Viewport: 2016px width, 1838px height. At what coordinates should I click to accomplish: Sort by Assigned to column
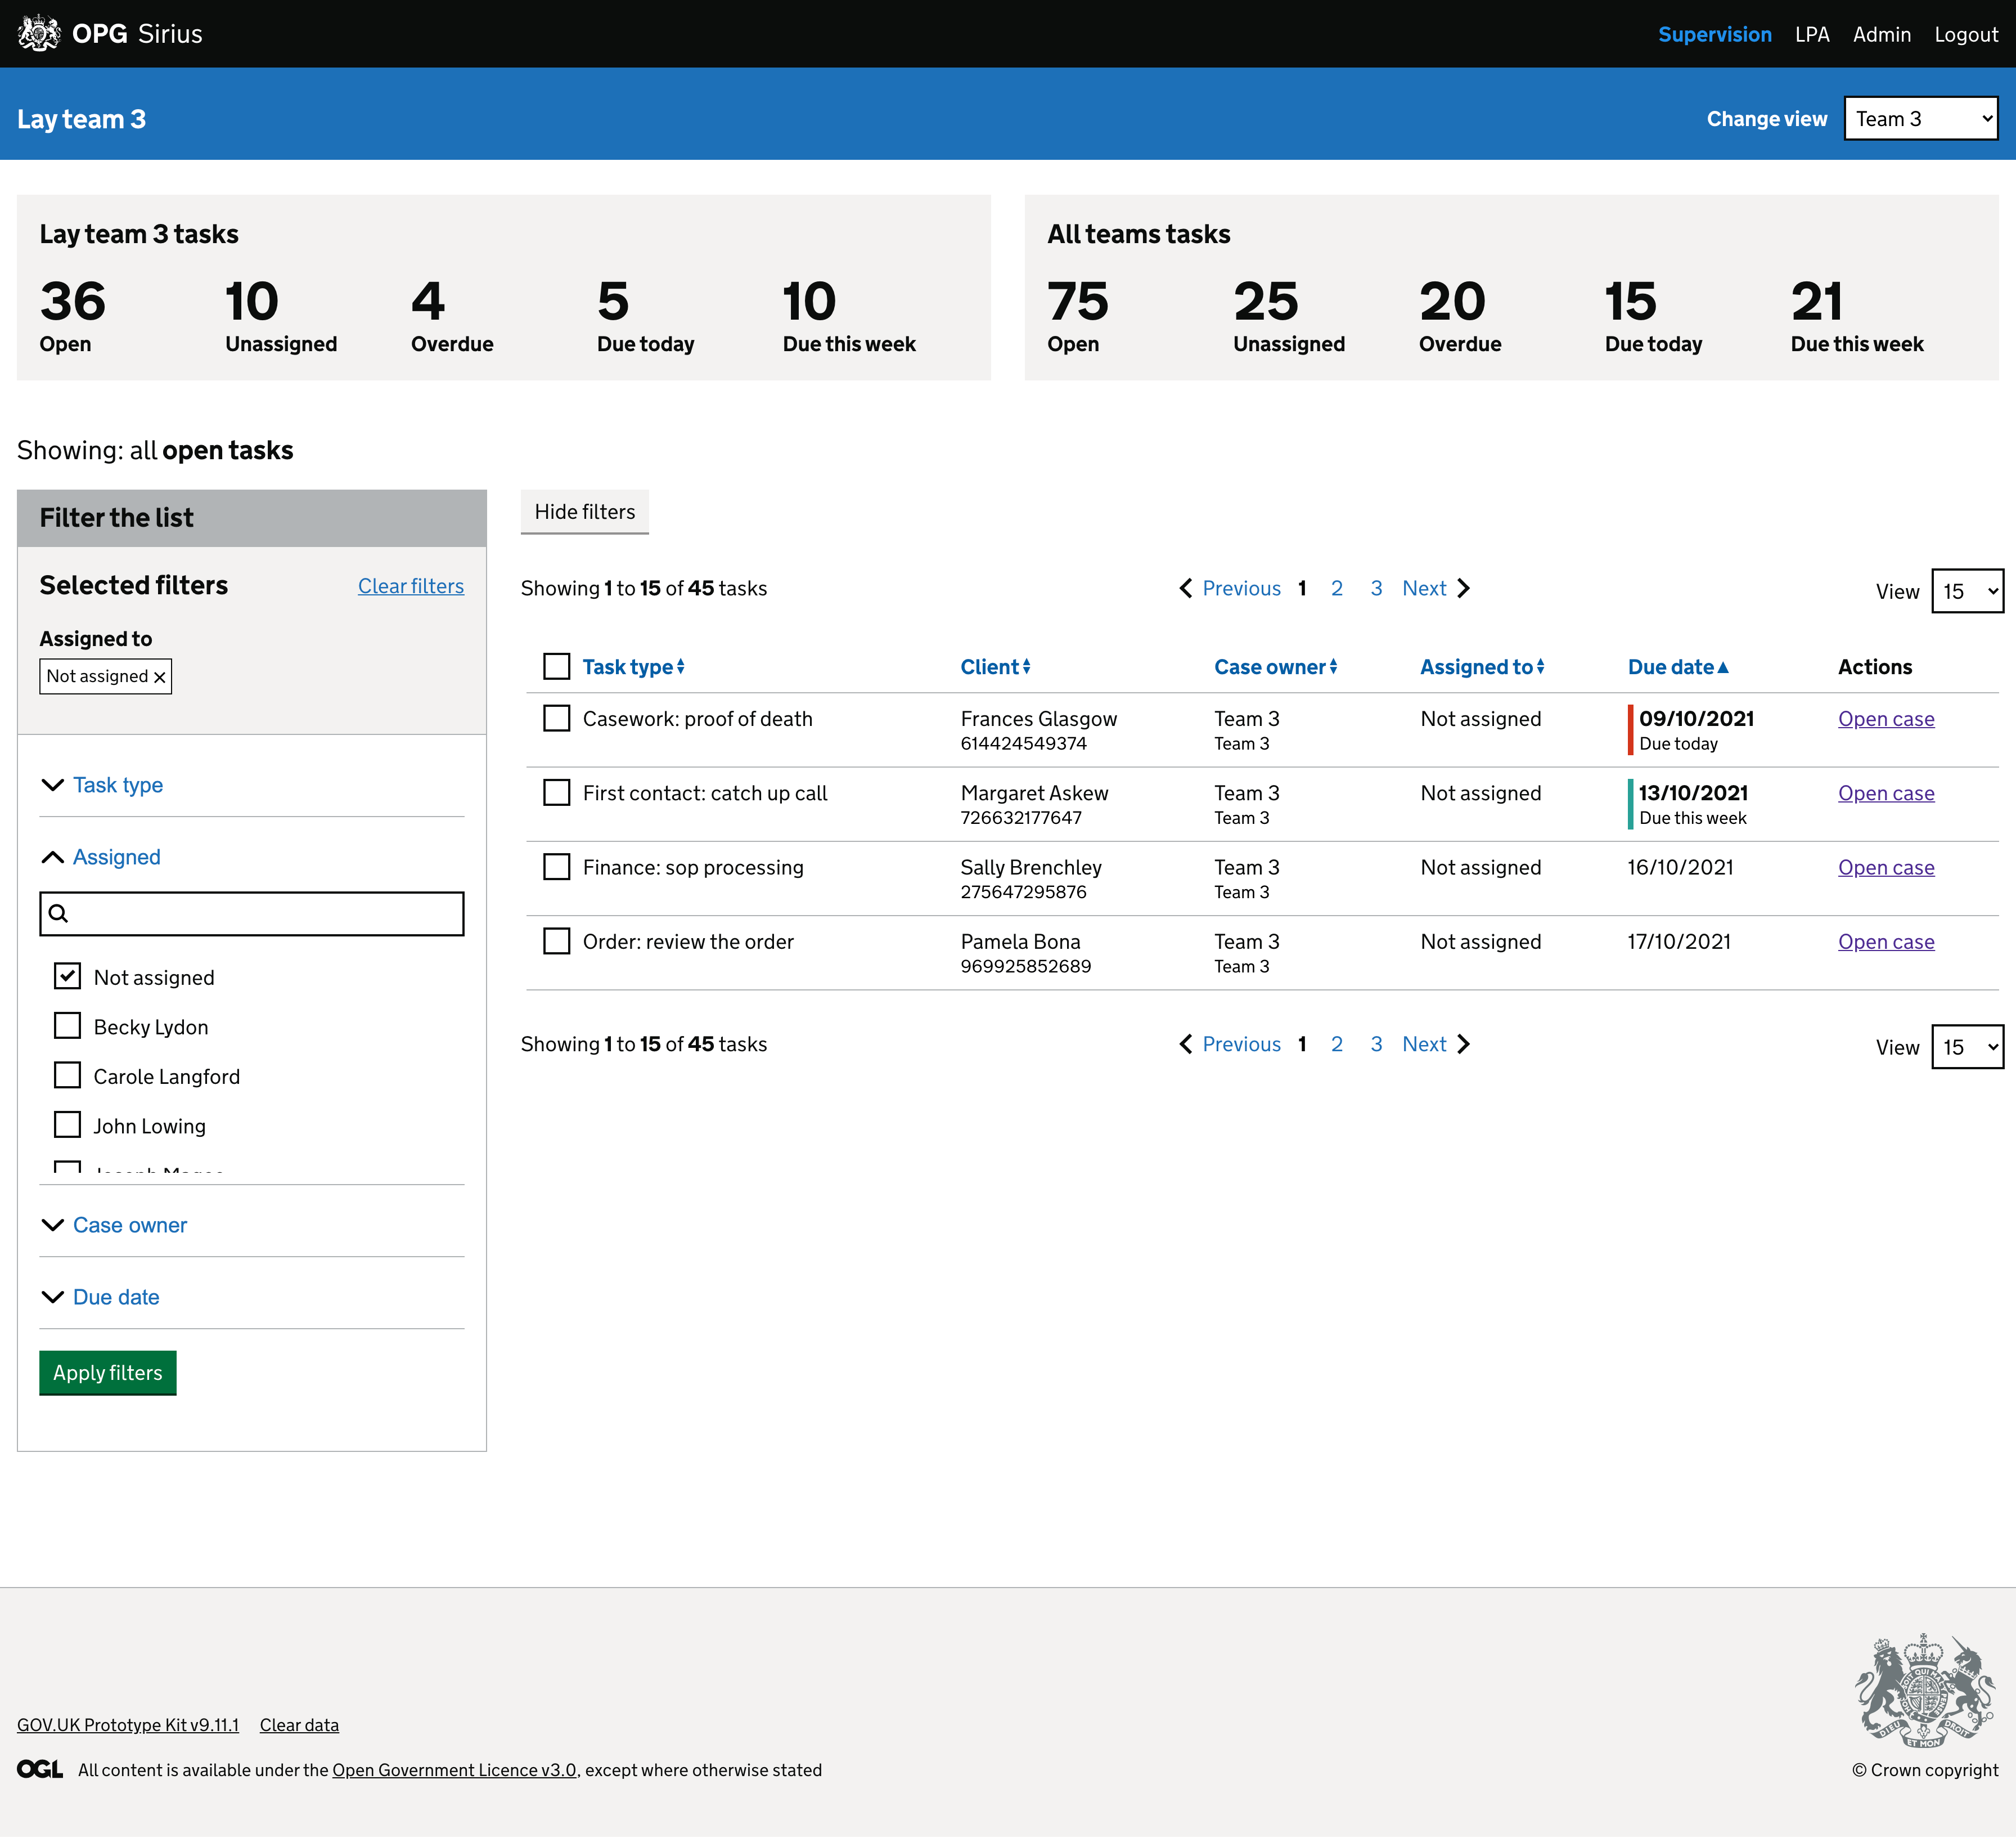(1482, 667)
